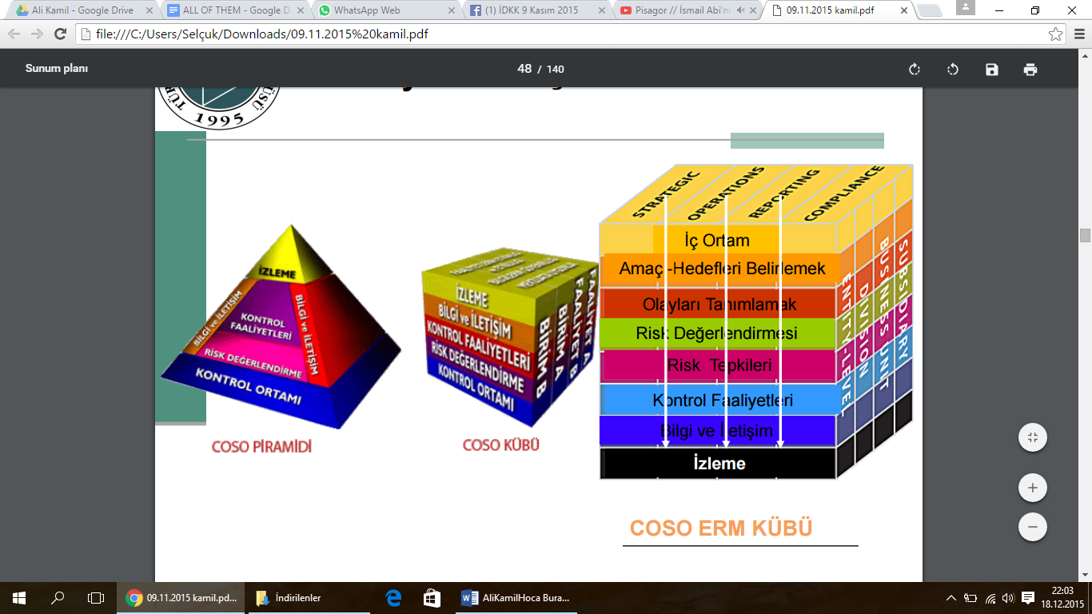Screen dimensions: 1092x614
Task: Click the COSO PİRAMİDİ caption
Action: coord(261,447)
